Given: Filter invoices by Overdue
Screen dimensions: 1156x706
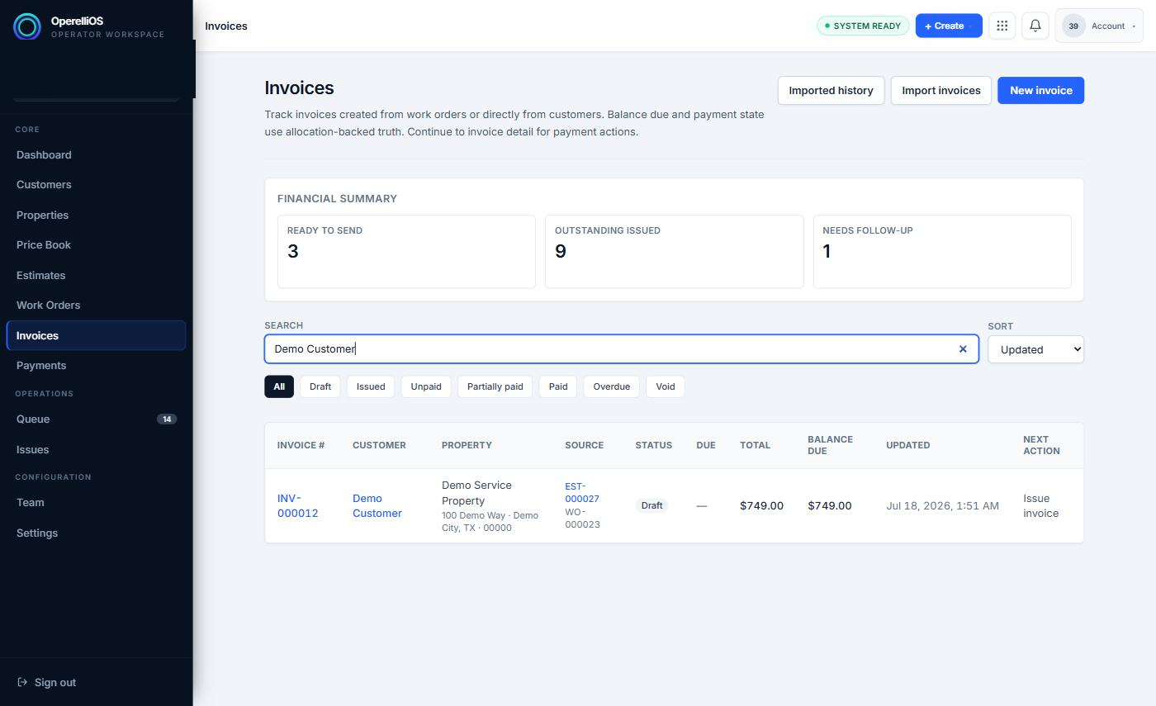Looking at the screenshot, I should point(611,386).
